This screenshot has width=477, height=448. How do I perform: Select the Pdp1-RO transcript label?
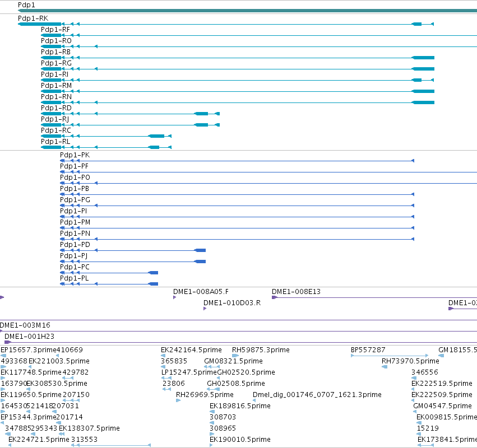56,41
